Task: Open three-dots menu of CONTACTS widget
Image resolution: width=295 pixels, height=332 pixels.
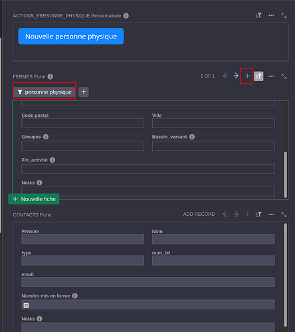Action: pyautogui.click(x=271, y=214)
